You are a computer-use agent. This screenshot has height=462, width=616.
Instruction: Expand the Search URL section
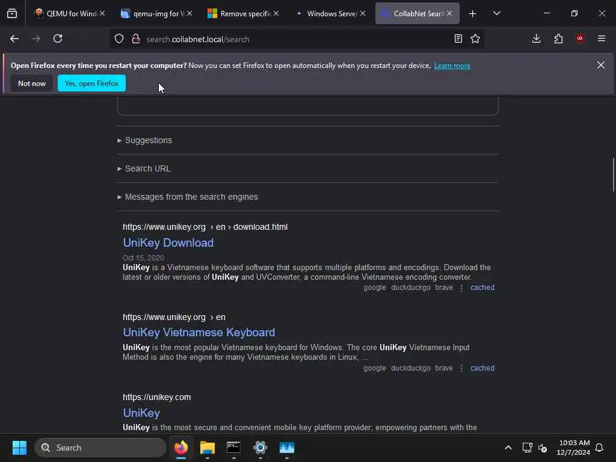click(x=148, y=168)
